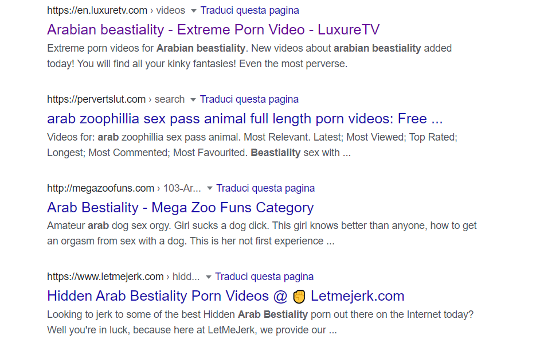Screen dimensions: 536x350
Task: Open the 'Mega Zoo Funs Category' result title
Action: [x=180, y=207]
